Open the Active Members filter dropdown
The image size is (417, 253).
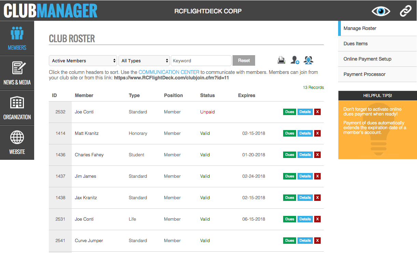click(83, 61)
